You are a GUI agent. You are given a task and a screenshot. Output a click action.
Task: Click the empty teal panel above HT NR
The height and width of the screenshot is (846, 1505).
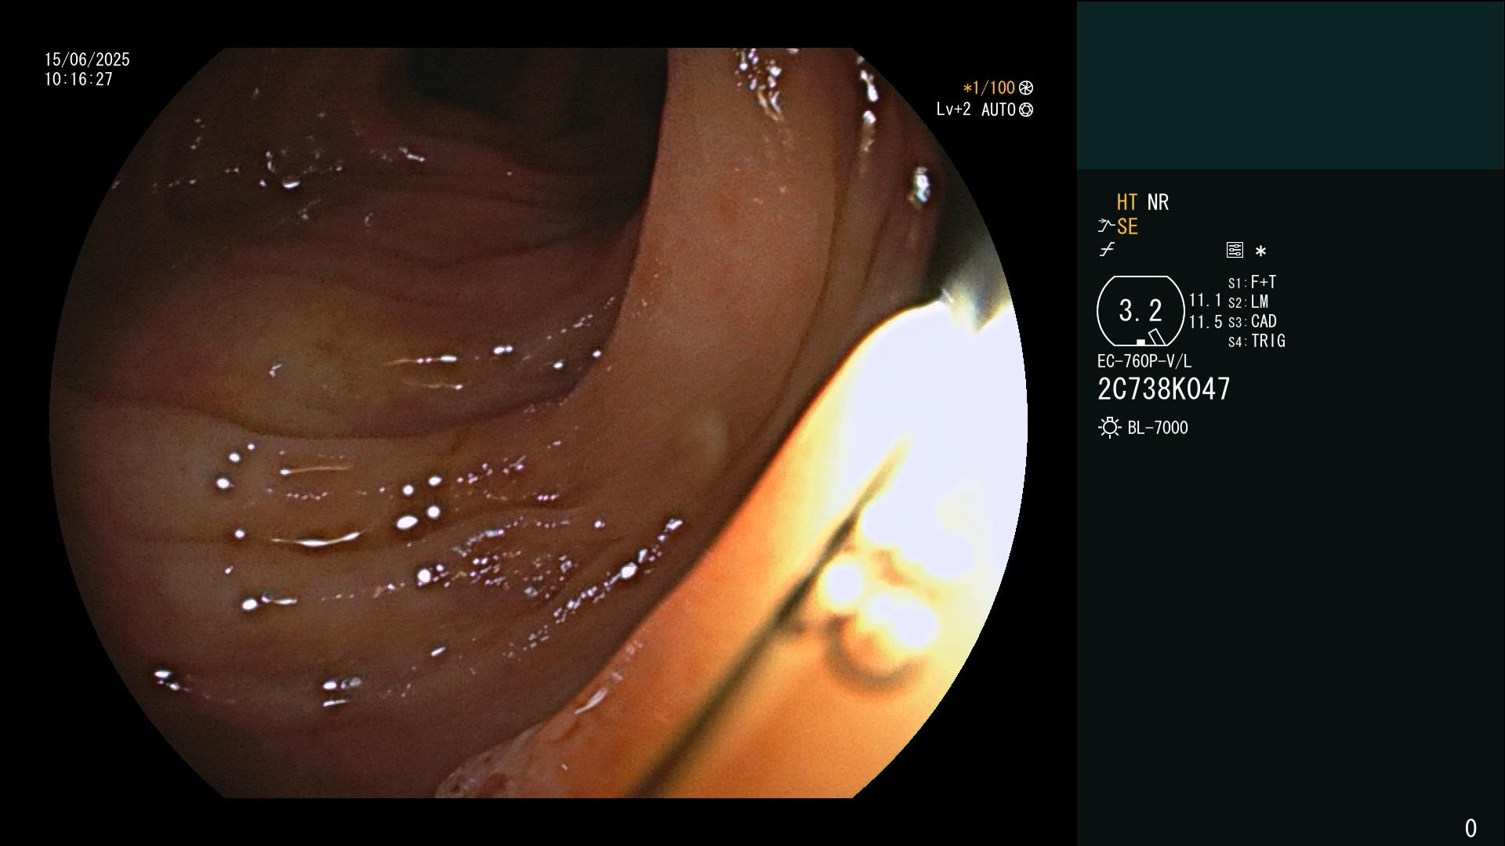coord(1290,85)
